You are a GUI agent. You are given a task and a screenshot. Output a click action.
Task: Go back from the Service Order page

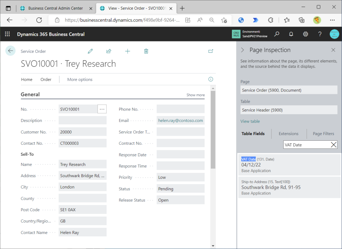[10, 51]
